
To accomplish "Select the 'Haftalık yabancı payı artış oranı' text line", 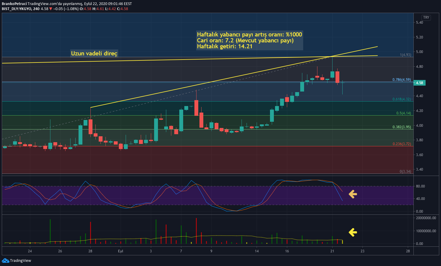I will pos(250,34).
